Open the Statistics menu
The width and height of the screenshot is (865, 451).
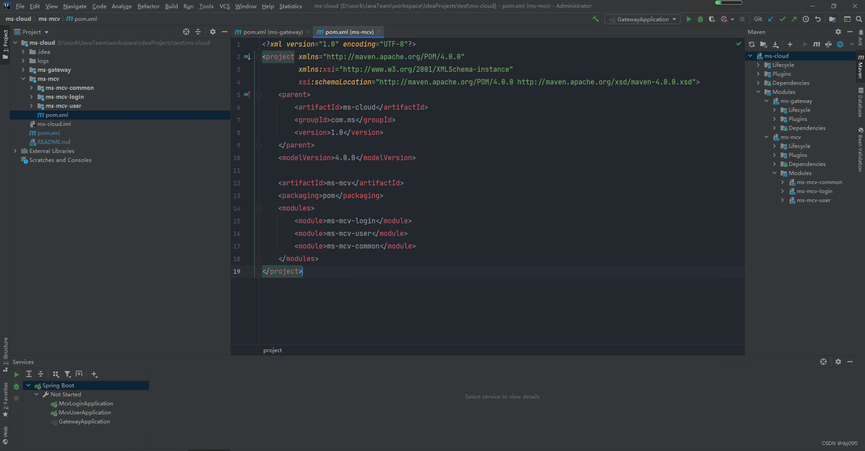pos(291,6)
